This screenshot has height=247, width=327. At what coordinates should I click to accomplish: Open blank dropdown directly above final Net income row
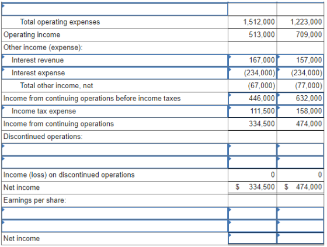tap(114, 226)
